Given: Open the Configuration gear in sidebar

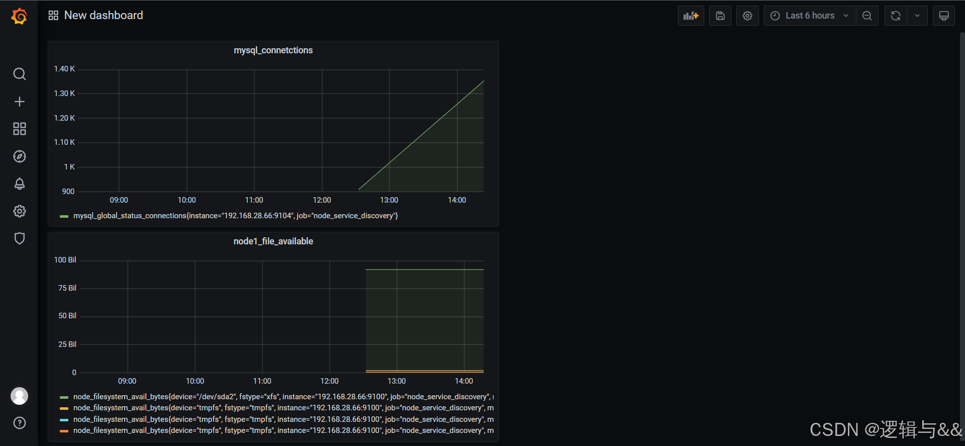Looking at the screenshot, I should click(19, 211).
